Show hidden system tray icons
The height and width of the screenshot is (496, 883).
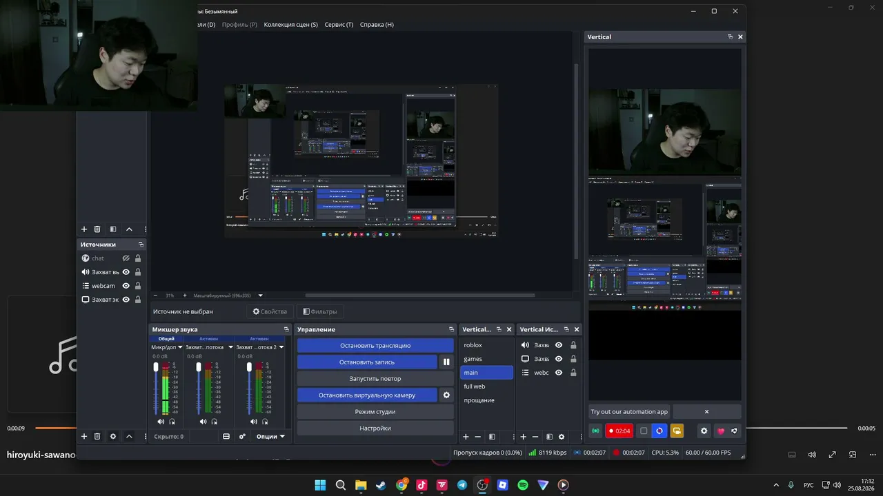click(x=776, y=485)
